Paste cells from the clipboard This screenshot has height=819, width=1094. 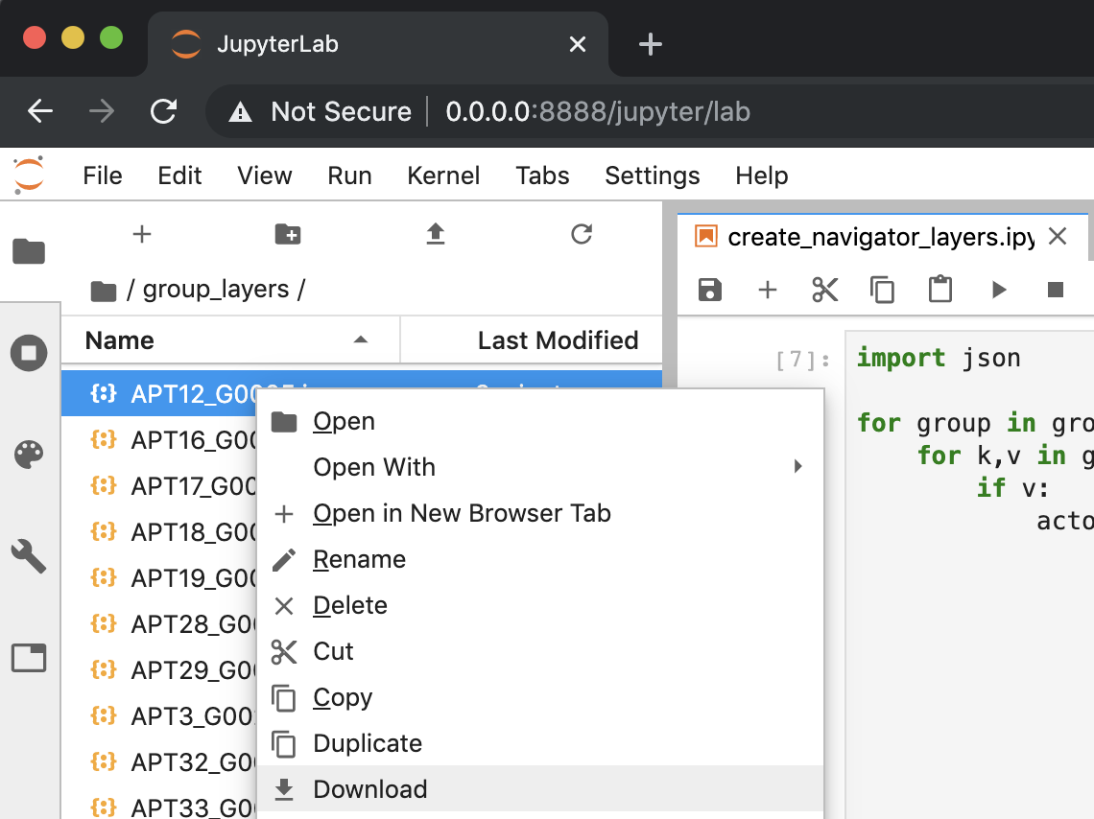tap(939, 289)
